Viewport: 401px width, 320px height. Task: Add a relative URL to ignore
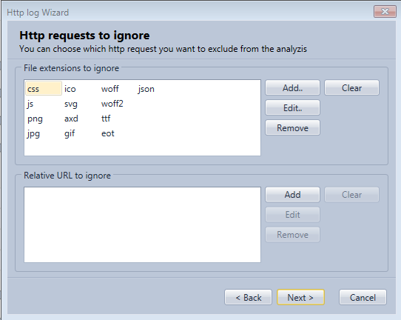point(292,195)
